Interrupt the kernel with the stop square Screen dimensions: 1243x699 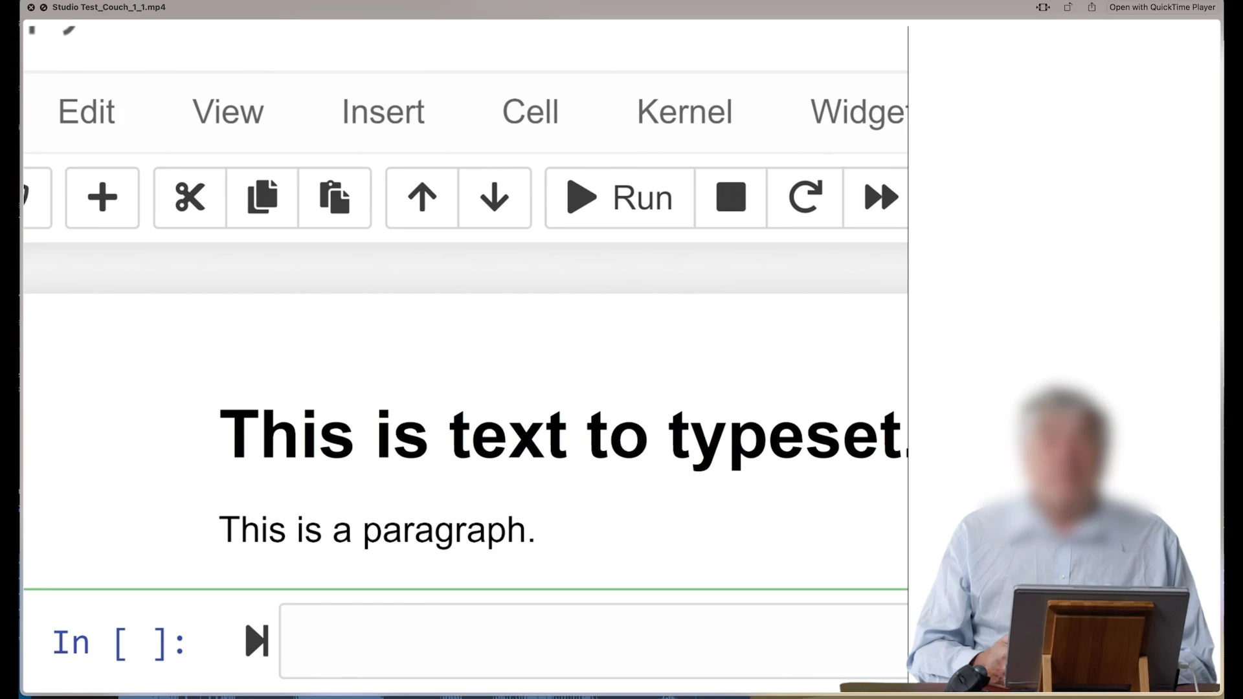731,197
